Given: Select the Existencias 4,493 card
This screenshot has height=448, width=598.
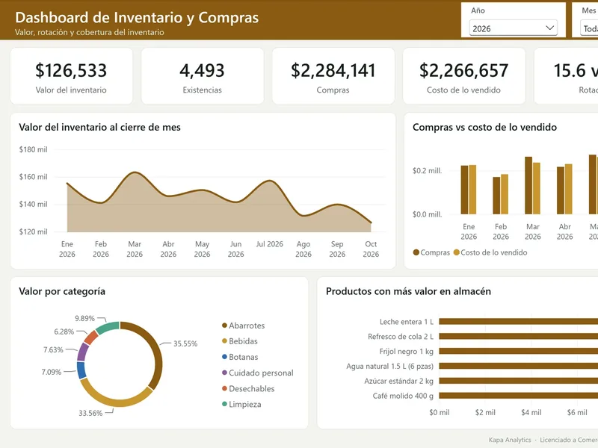Looking at the screenshot, I should (202, 76).
